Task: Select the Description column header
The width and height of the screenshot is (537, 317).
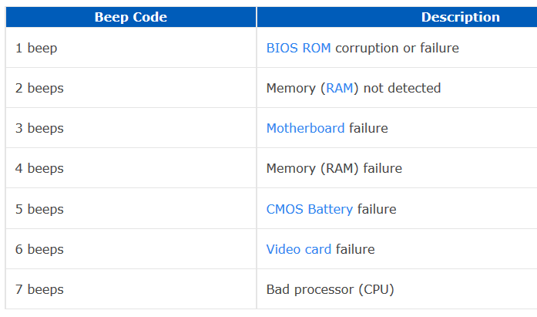Action: click(x=398, y=17)
